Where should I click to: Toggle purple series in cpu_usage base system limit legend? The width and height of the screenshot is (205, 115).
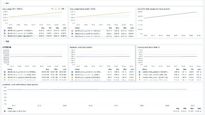72,33
